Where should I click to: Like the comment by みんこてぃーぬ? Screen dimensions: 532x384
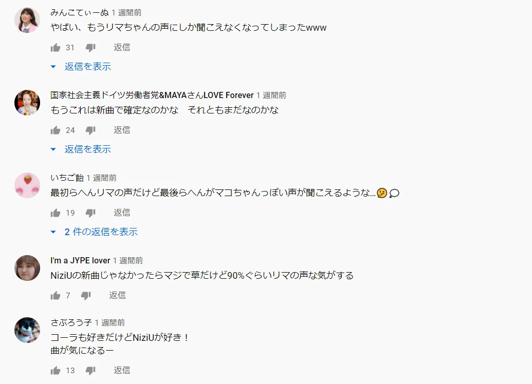[x=56, y=48]
